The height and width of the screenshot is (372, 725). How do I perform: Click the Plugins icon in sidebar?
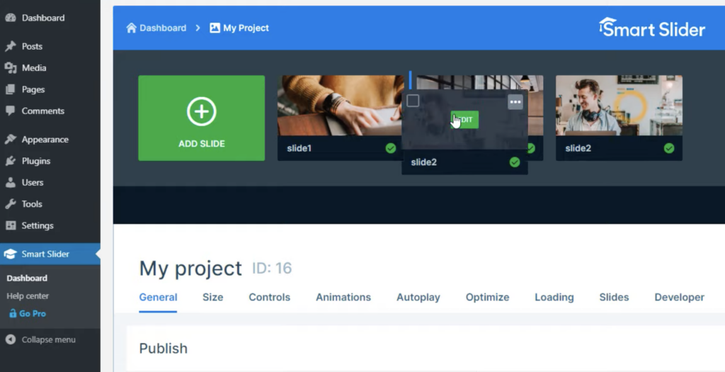point(10,161)
